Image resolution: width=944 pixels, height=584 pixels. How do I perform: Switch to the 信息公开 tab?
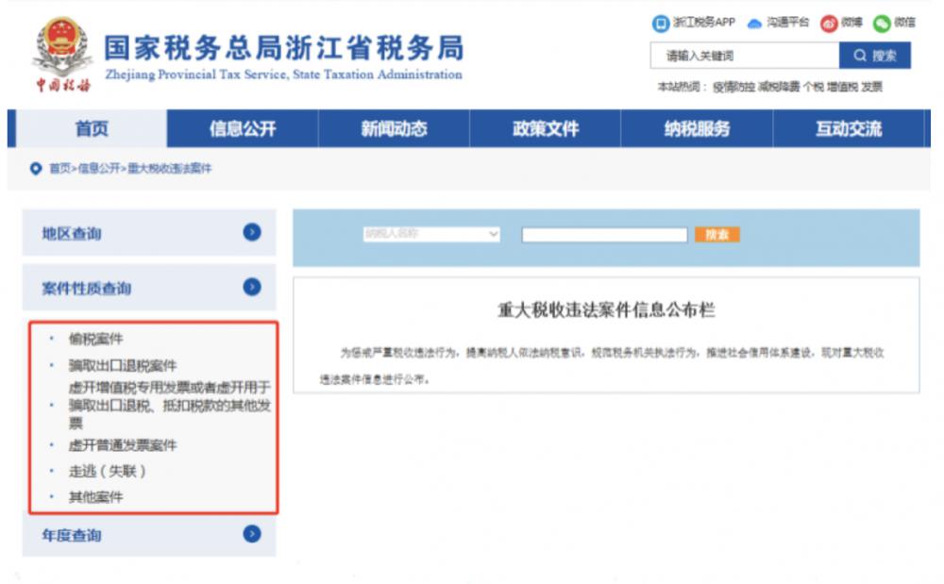click(243, 129)
